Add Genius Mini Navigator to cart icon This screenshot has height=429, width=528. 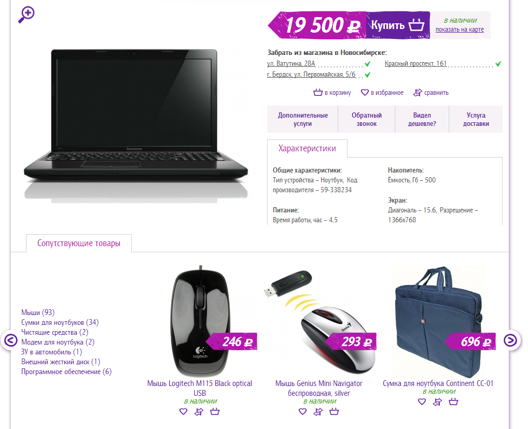[x=334, y=411]
